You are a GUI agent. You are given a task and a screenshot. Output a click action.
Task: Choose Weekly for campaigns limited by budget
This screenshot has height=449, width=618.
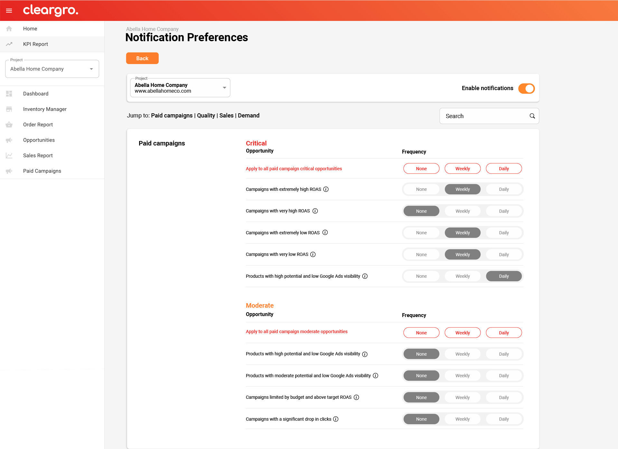(462, 398)
